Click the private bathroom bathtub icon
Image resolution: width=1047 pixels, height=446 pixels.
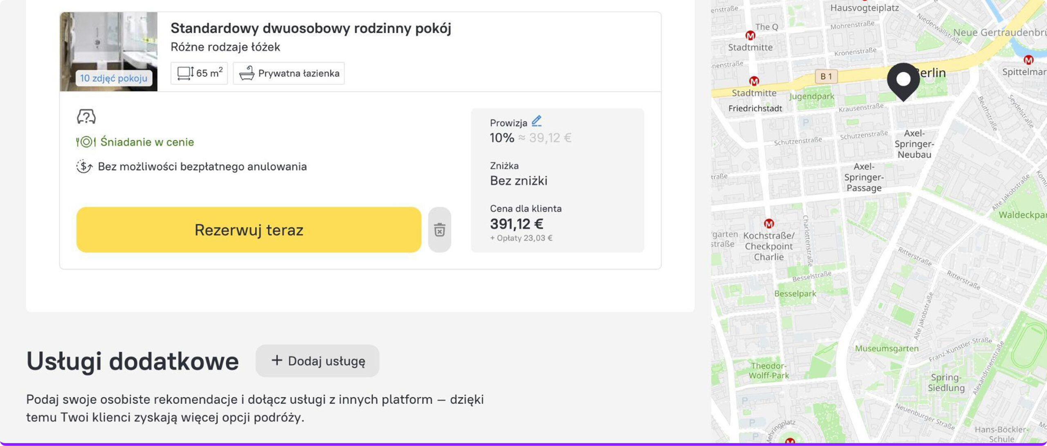(x=247, y=74)
